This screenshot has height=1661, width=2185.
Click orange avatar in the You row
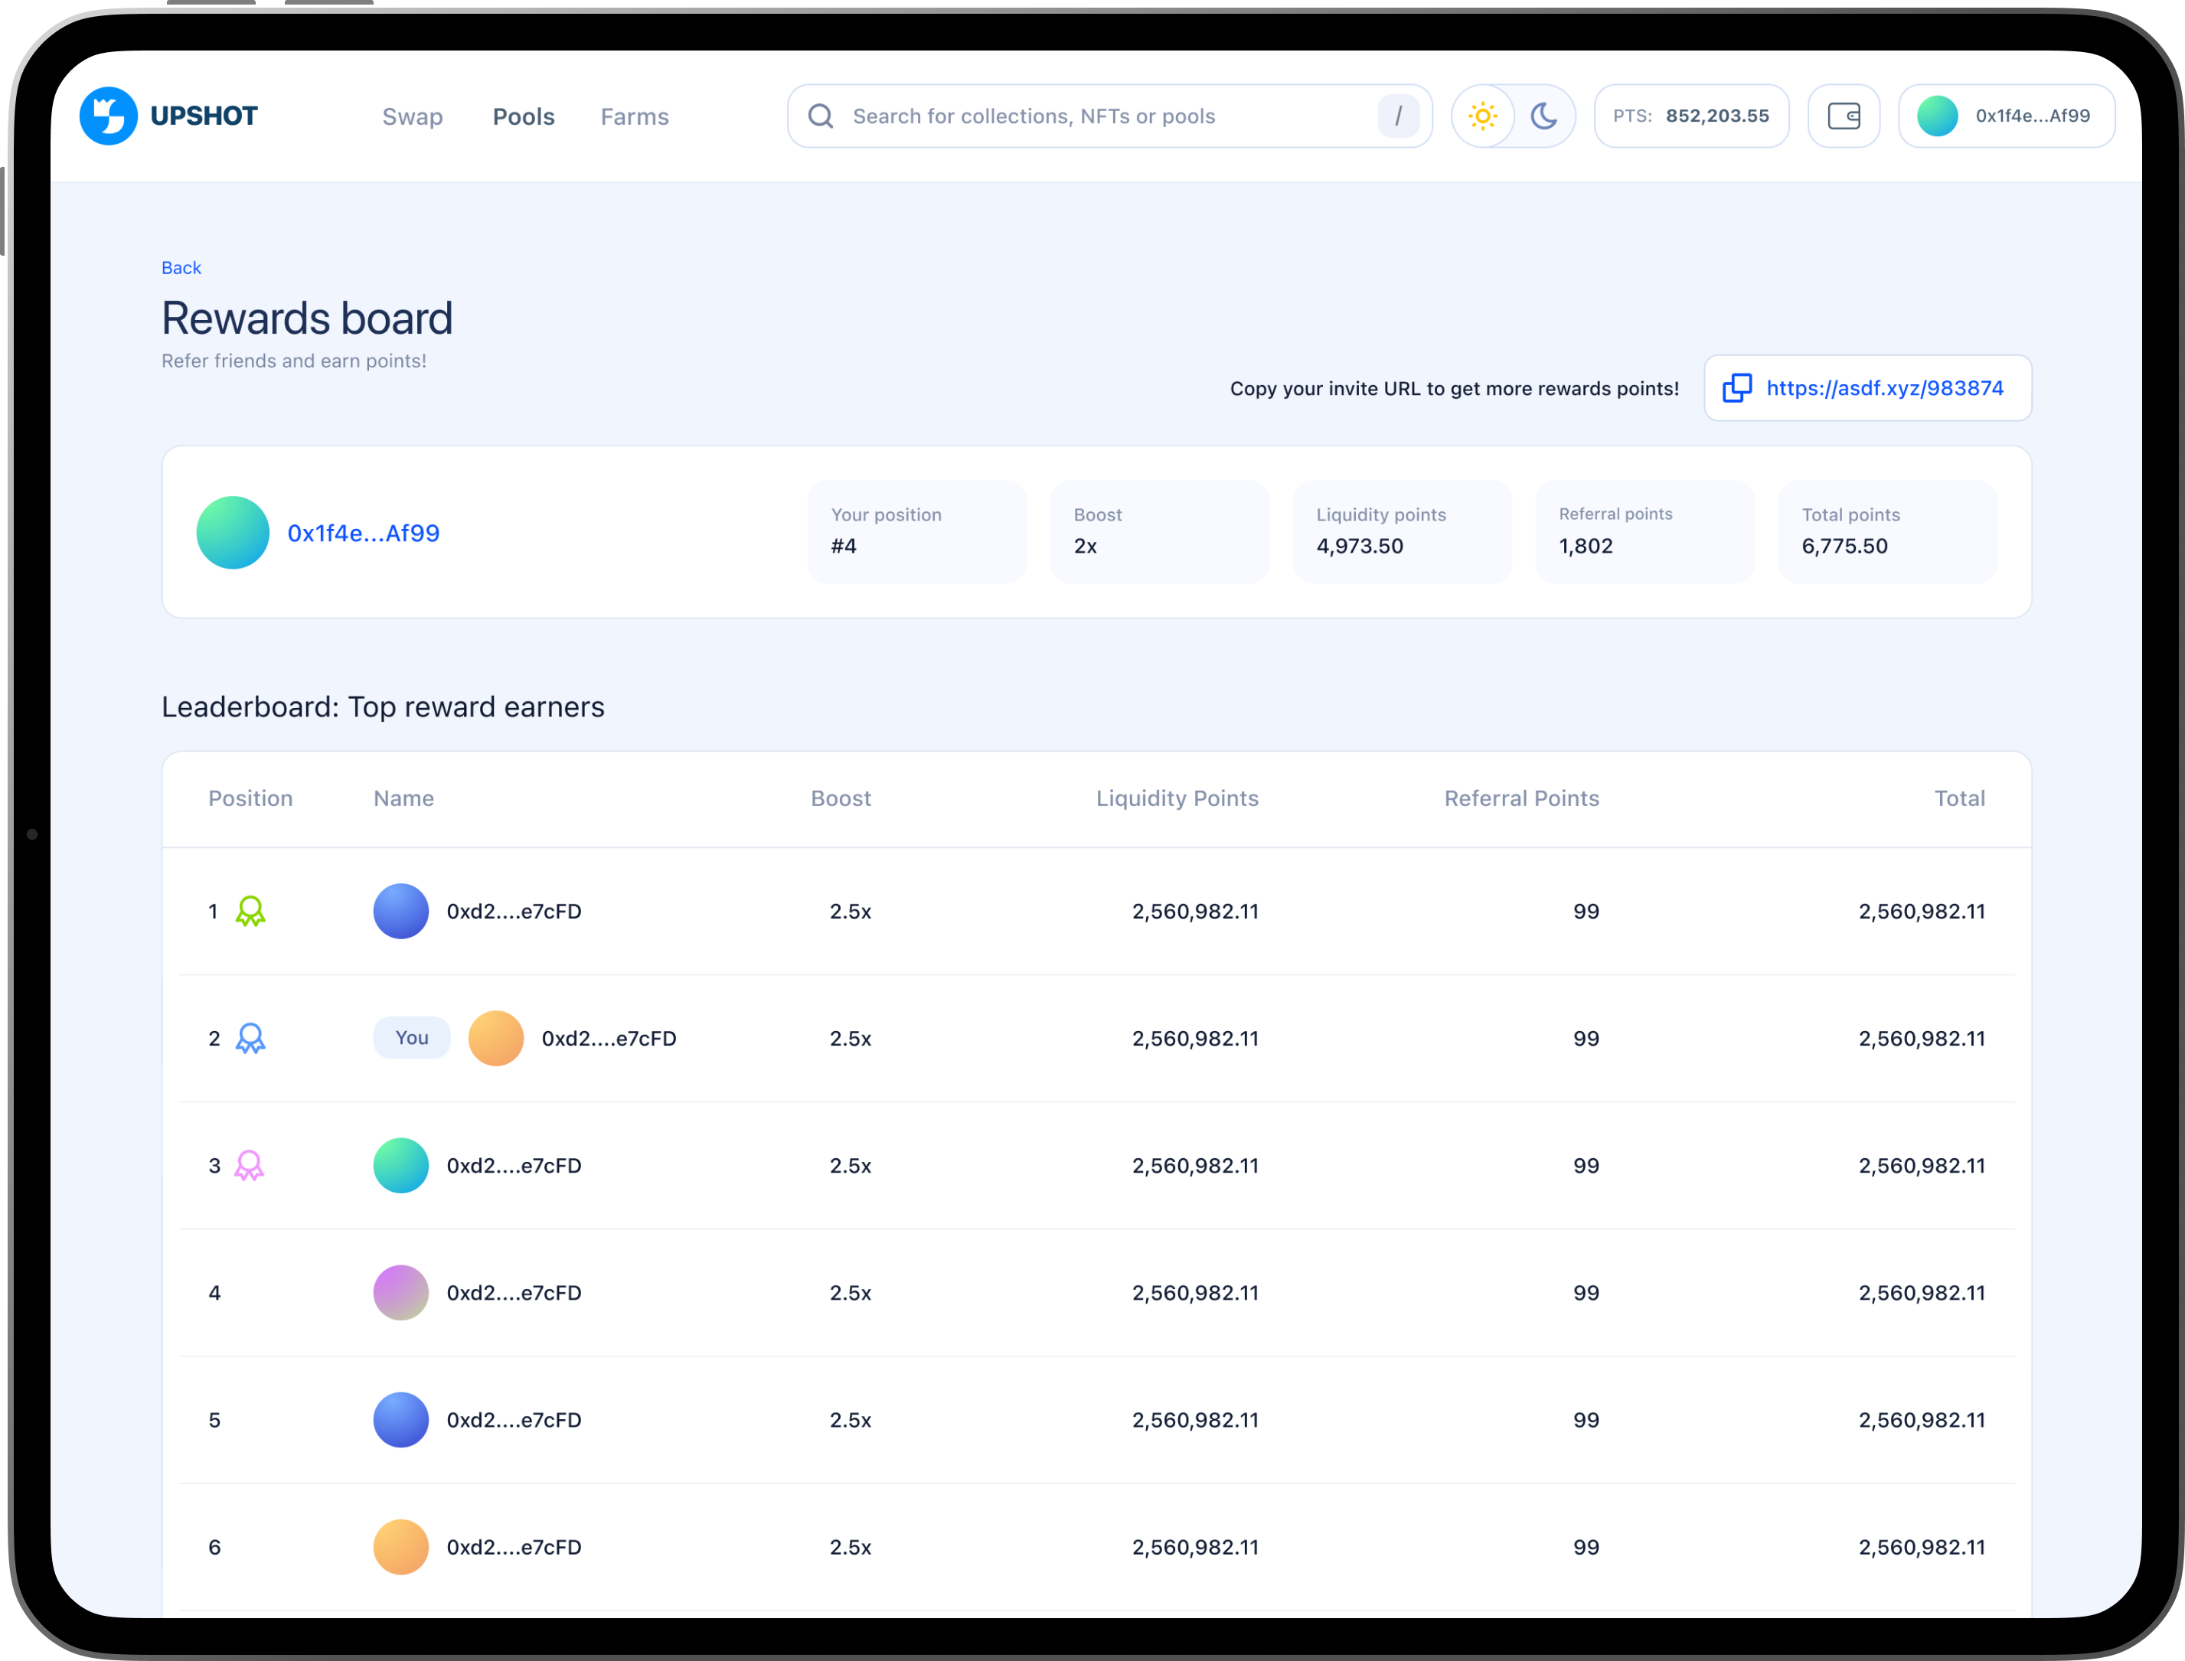[x=495, y=1039]
